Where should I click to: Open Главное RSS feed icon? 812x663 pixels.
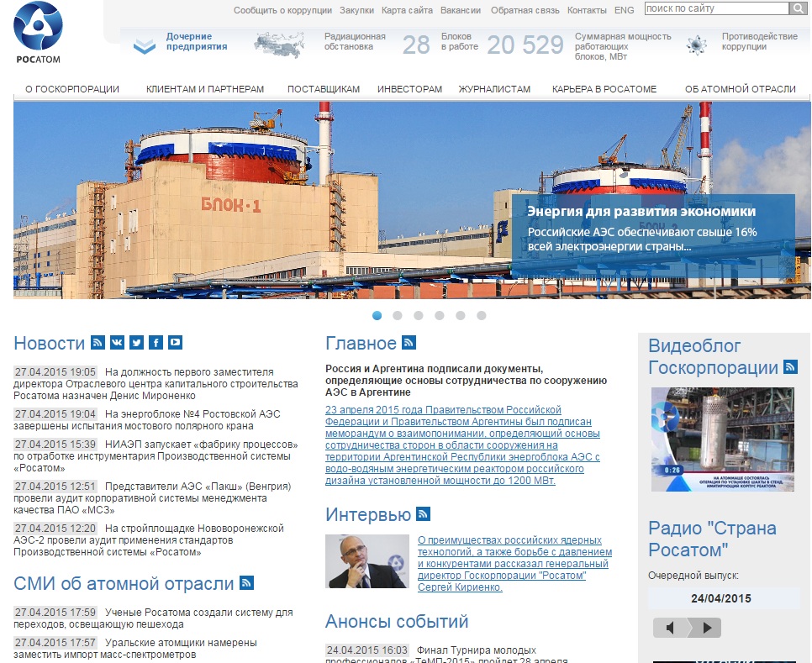click(x=409, y=342)
